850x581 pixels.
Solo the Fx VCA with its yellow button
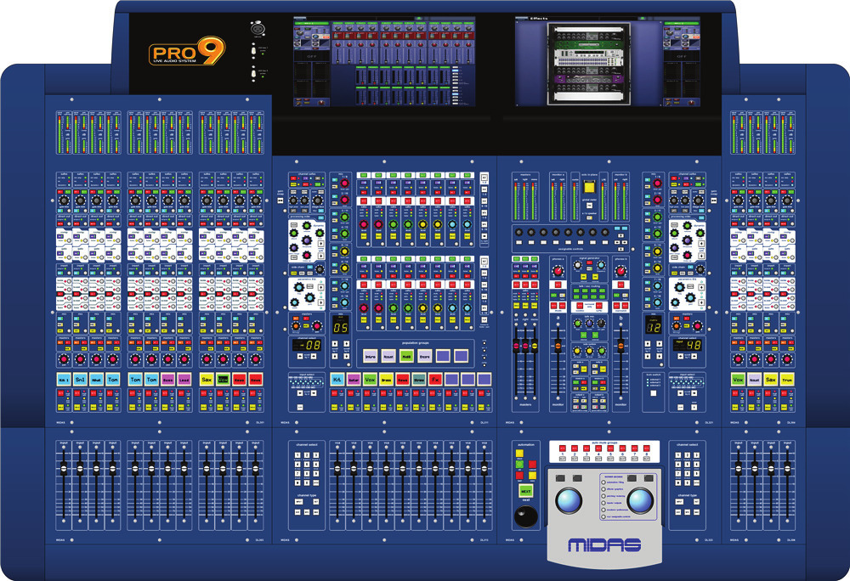(432, 406)
